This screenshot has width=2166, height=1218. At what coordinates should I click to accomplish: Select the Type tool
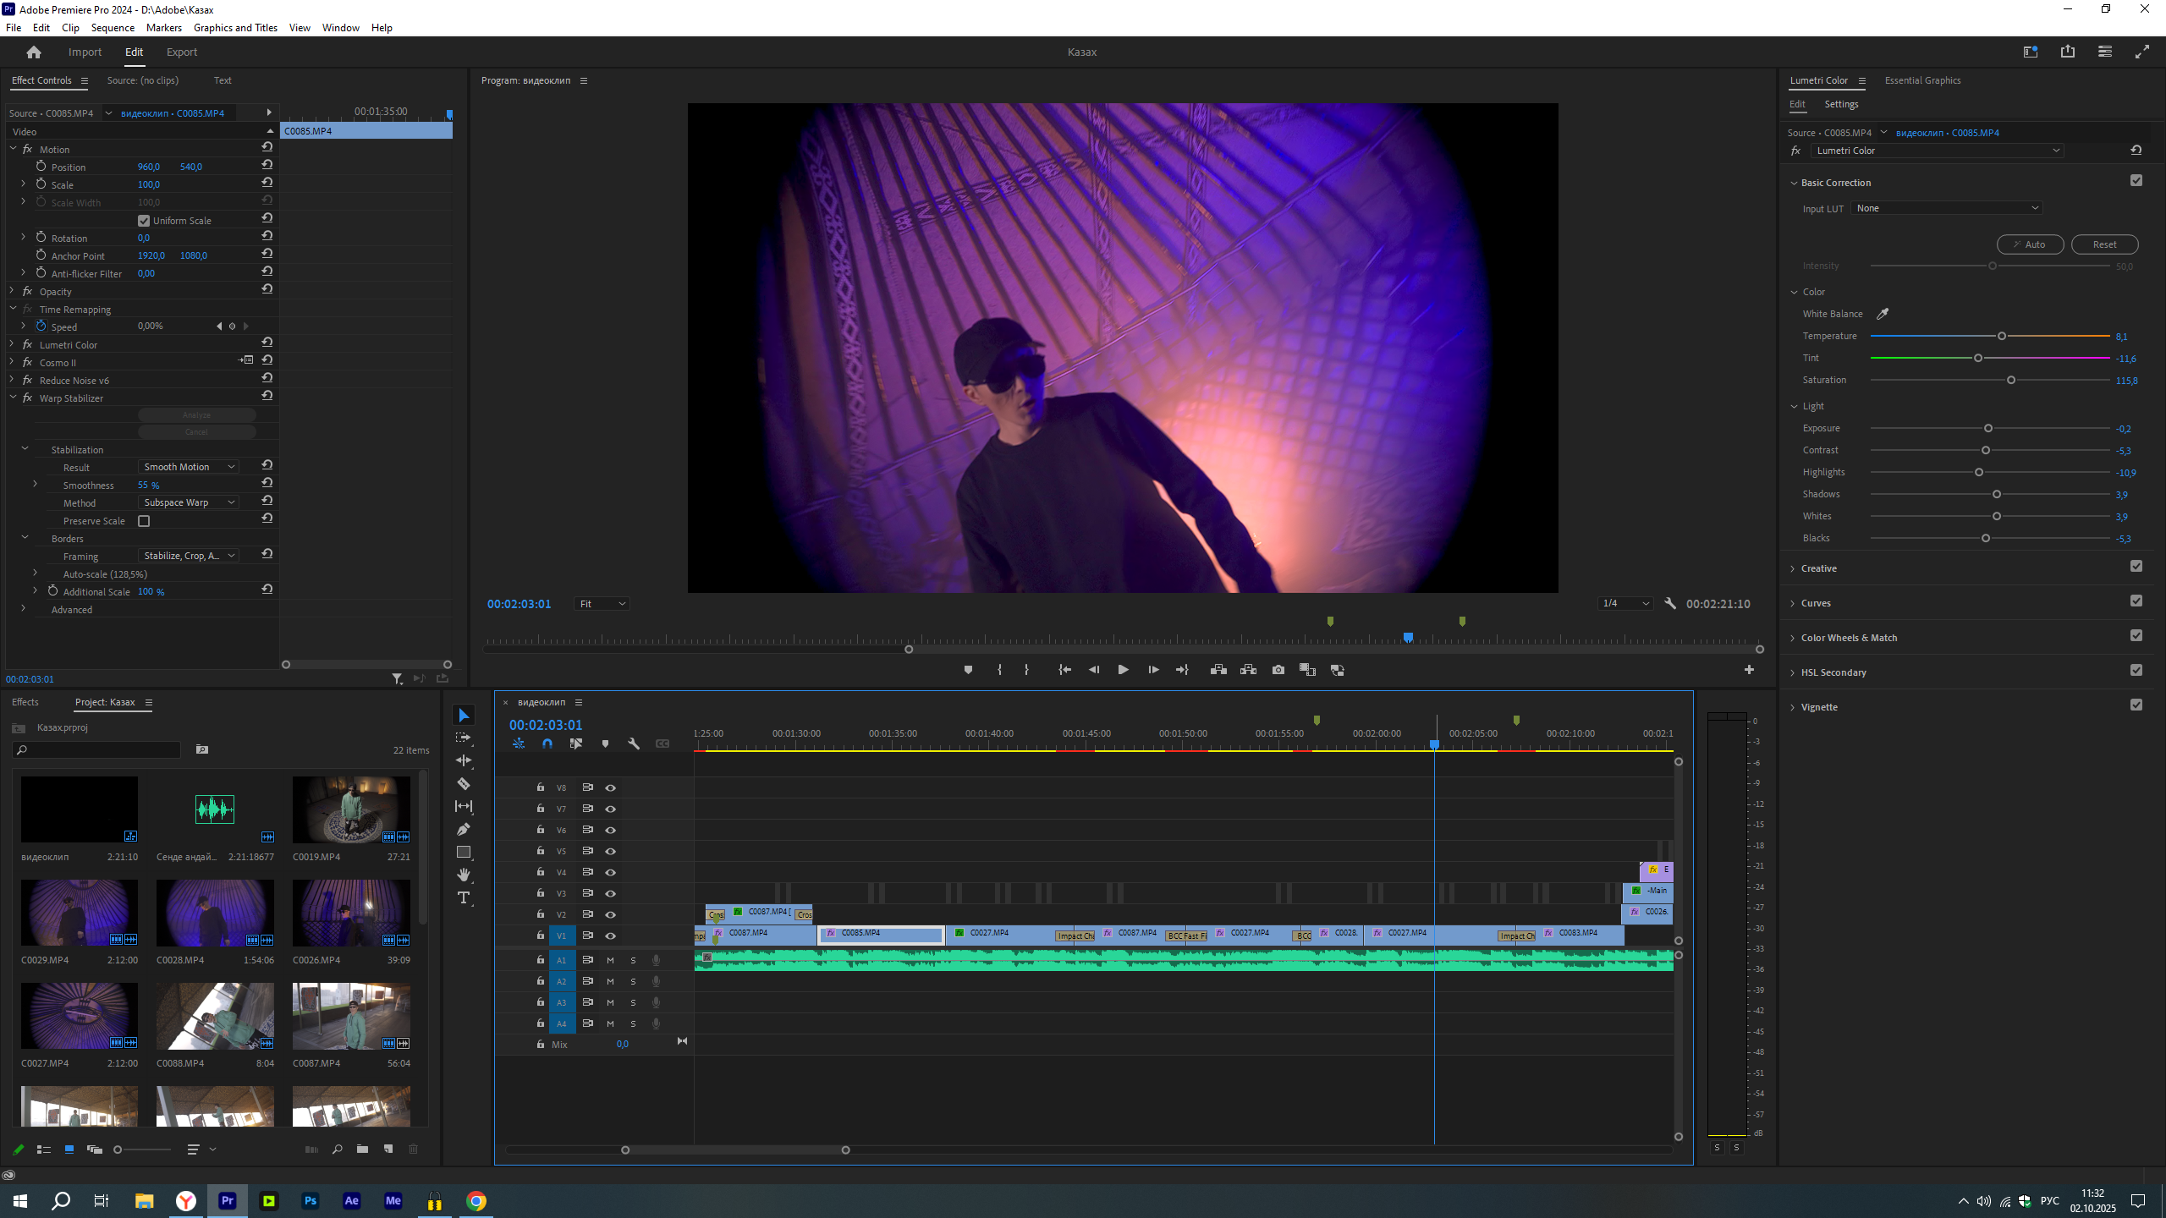[464, 897]
